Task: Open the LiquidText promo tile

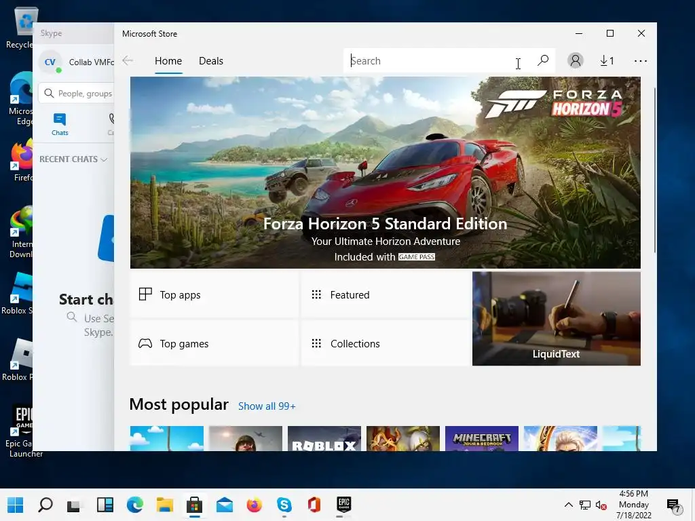Action: point(557,319)
